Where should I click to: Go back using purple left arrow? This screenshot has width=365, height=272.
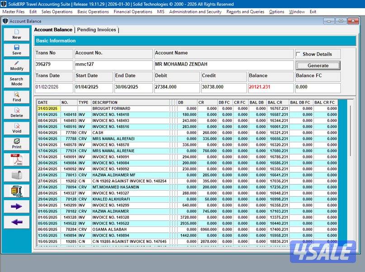[16, 221]
